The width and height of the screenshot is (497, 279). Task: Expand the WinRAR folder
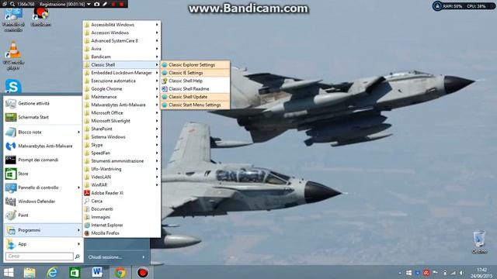pos(122,185)
